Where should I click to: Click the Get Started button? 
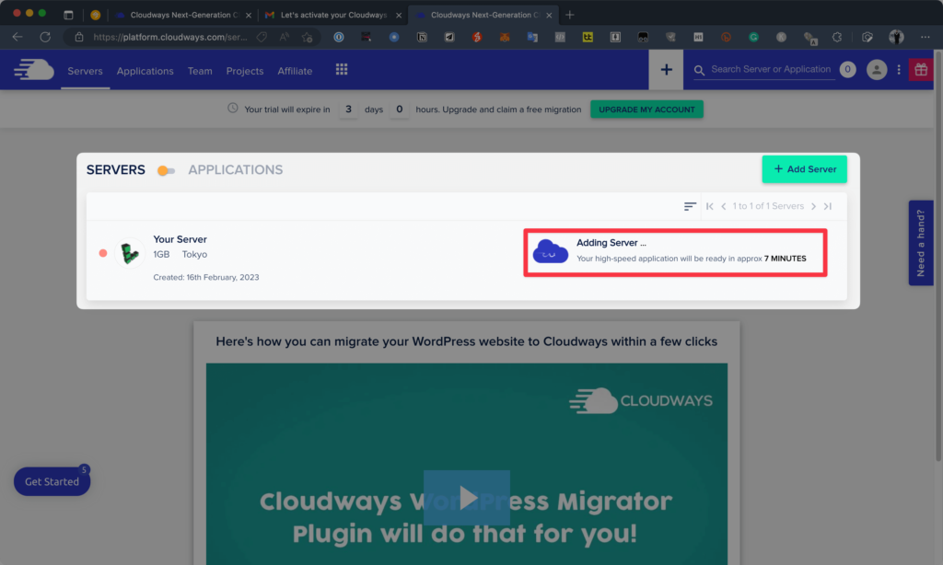(x=52, y=481)
